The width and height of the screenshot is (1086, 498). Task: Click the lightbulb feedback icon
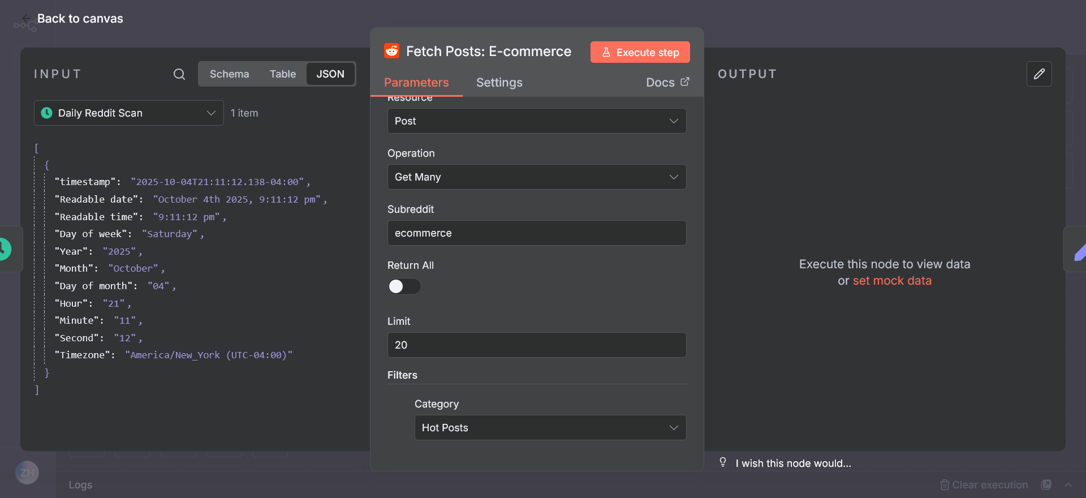point(723,462)
